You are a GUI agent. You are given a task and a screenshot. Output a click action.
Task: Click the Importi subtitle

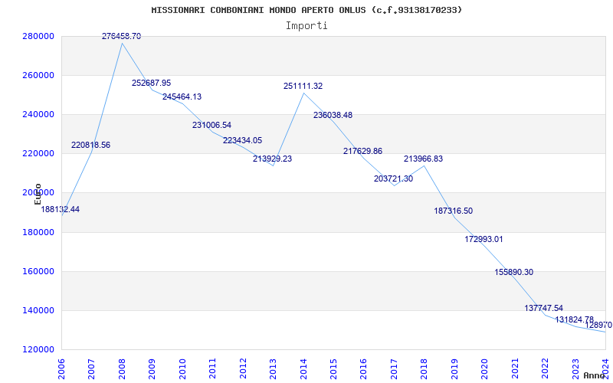306,26
